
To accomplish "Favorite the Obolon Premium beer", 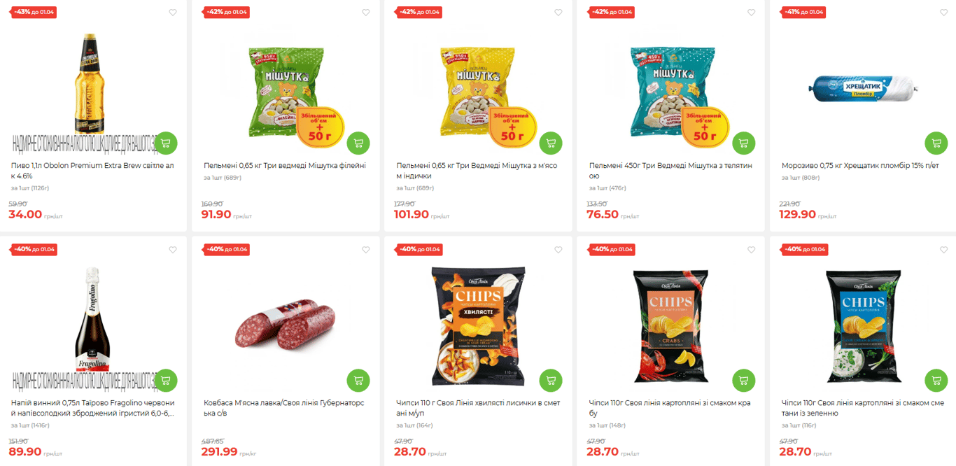I will [173, 13].
